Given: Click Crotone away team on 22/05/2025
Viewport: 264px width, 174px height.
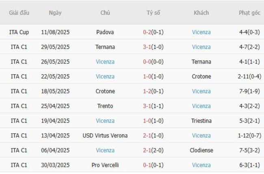Looking at the screenshot, I should click(x=201, y=76).
